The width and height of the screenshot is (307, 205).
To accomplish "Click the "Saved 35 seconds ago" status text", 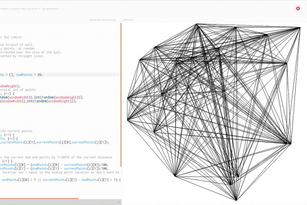I will click(x=103, y=20).
